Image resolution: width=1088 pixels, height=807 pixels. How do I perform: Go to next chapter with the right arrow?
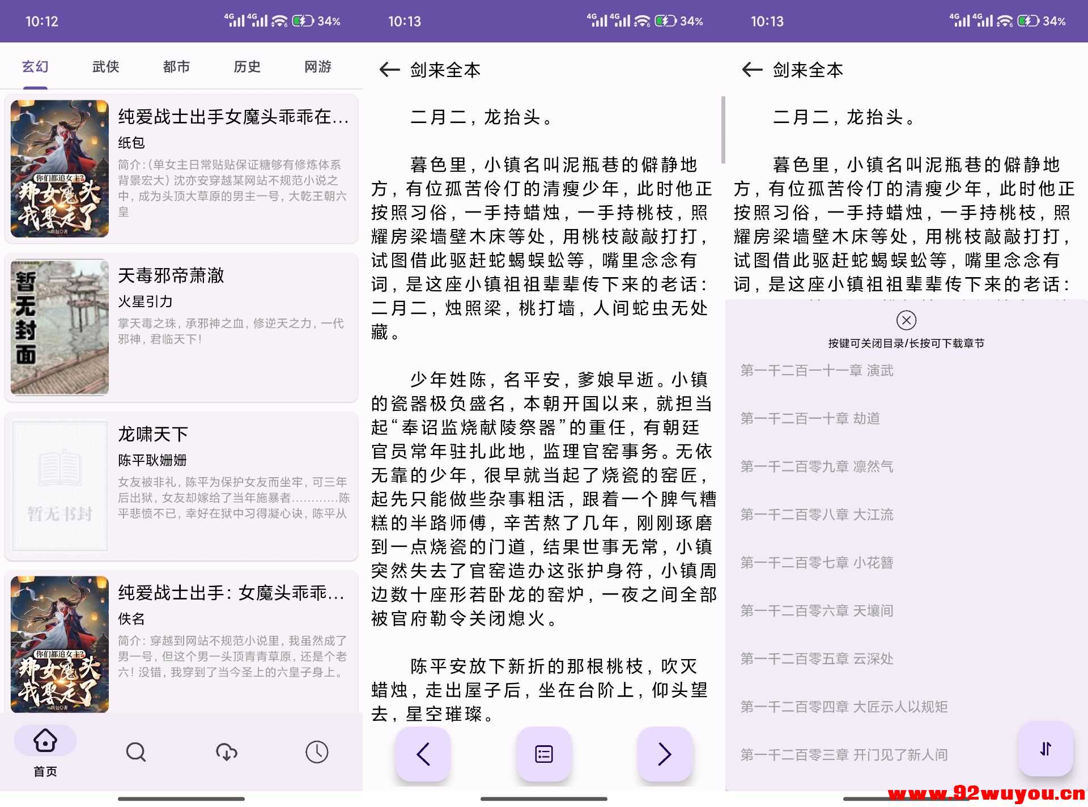pyautogui.click(x=664, y=754)
